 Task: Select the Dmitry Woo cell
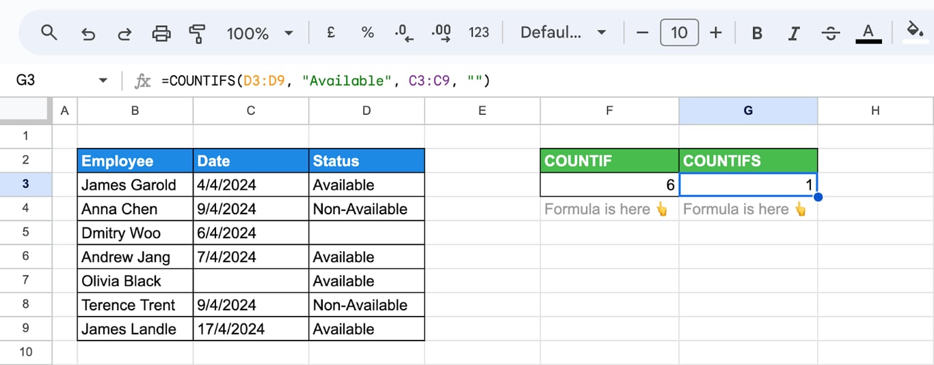(135, 233)
